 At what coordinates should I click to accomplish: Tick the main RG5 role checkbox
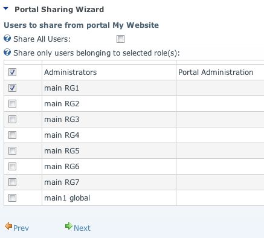click(x=12, y=151)
